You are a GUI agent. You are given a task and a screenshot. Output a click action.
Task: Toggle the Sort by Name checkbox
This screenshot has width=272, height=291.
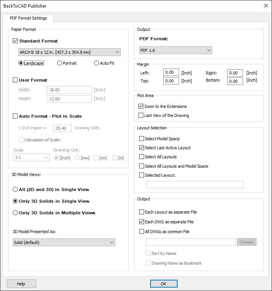point(148,253)
